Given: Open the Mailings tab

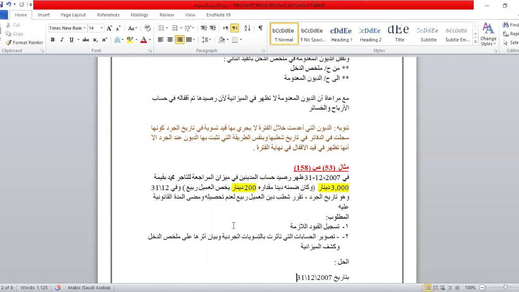Looking at the screenshot, I should [x=139, y=15].
